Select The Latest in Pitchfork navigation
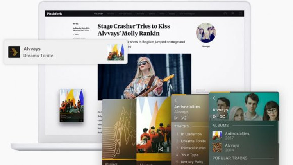The width and height of the screenshot is (293, 165). pyautogui.click(x=98, y=14)
